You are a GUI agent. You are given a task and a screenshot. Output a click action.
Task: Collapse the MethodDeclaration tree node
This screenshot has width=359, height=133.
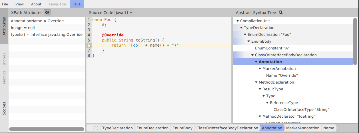(x=256, y=82)
